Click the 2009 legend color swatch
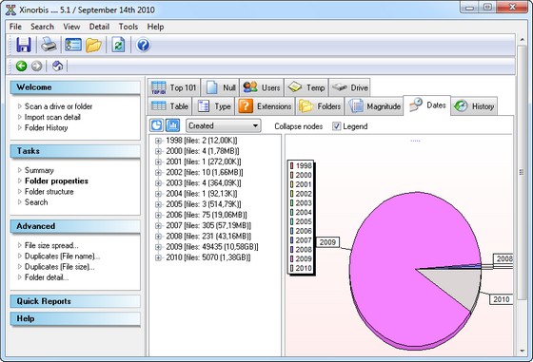533x362 pixels. (291, 258)
